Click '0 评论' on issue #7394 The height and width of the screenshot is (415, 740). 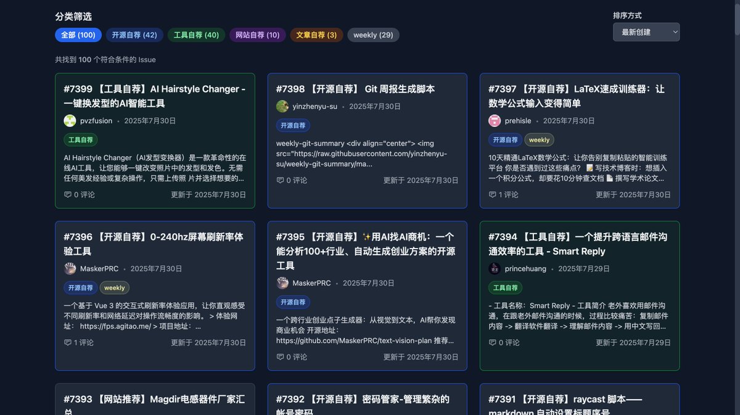point(509,343)
